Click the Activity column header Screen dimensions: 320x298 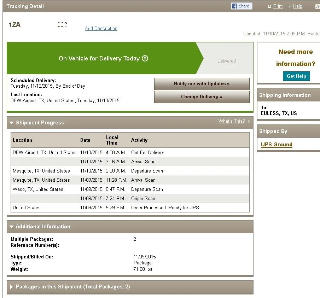tap(139, 140)
